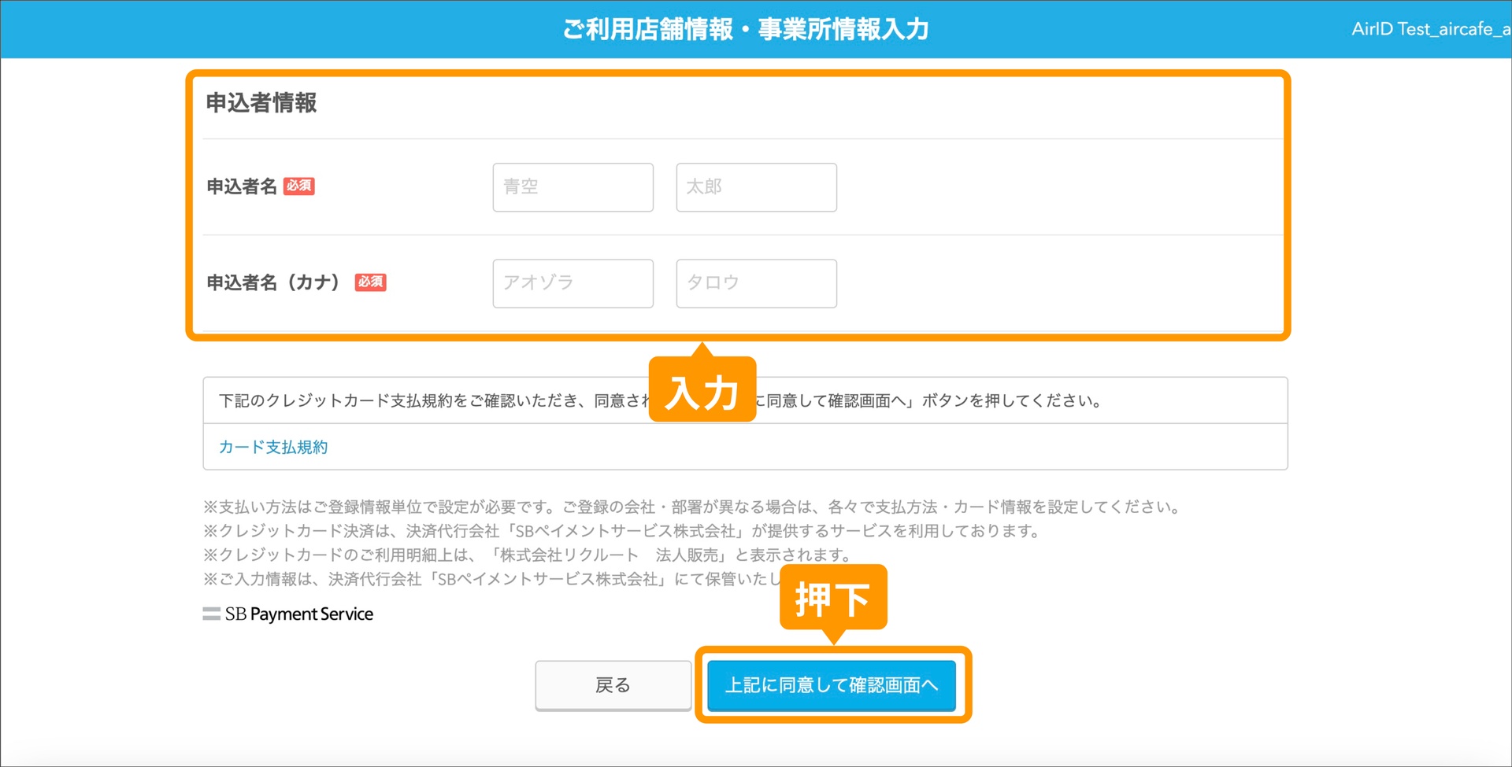
Task: Click the 必須 badge beside 申込者名（カナ）
Action: click(370, 282)
